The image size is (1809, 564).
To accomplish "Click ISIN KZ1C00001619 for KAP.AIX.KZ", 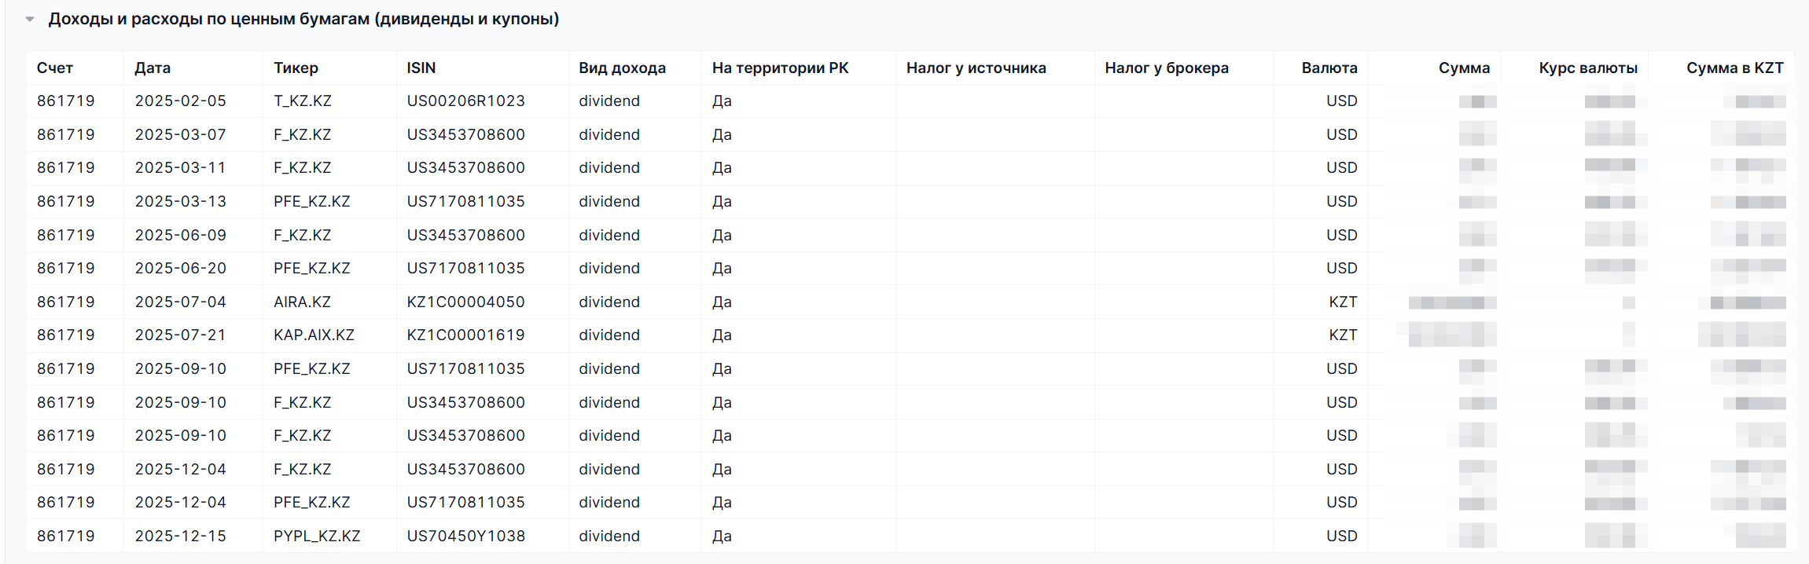I will coord(466,335).
